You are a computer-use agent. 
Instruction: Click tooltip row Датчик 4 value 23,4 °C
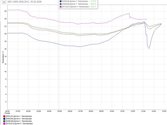93,7
